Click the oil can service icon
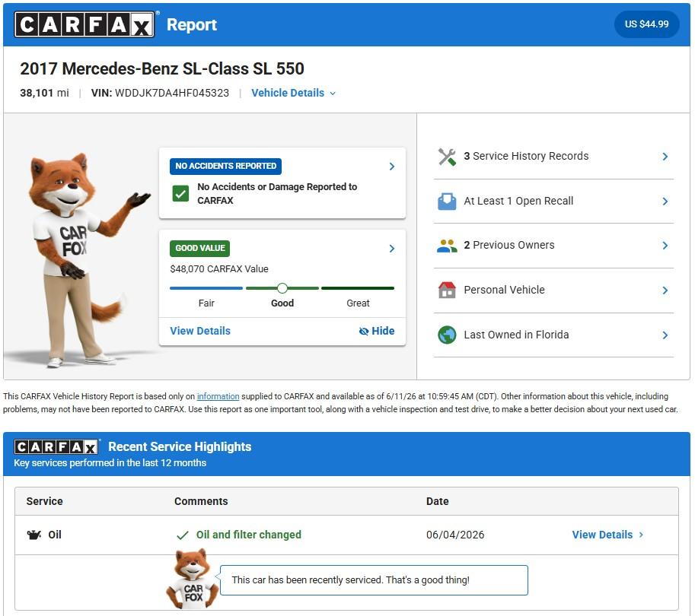The image size is (695, 616). coord(34,535)
